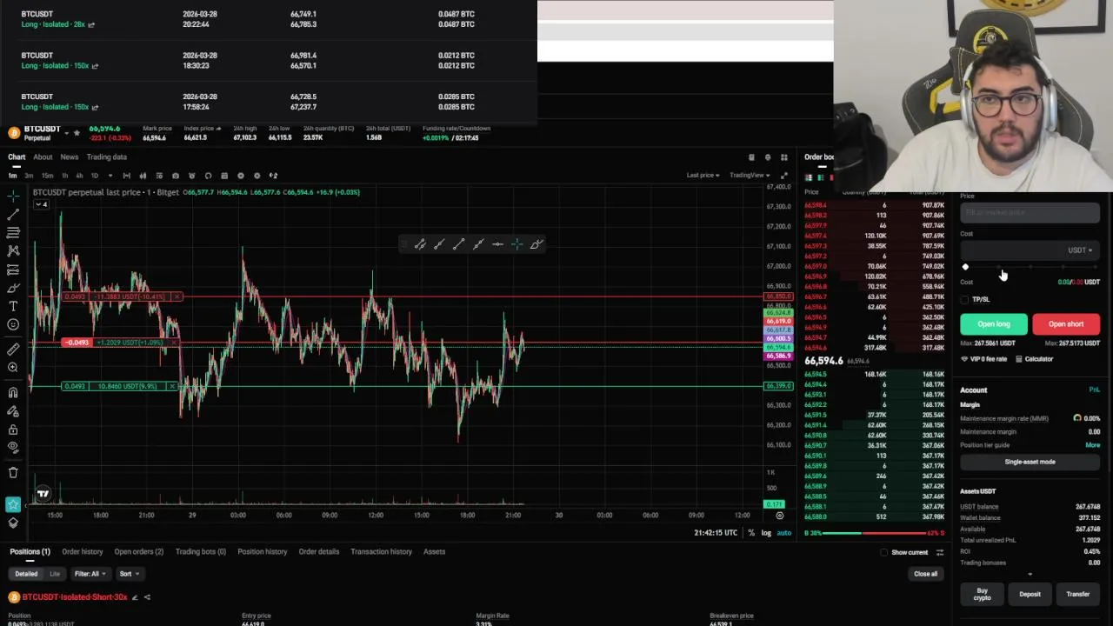Click the Single-asset mode button
Viewport: 1113px width, 626px height.
pyautogui.click(x=1030, y=462)
